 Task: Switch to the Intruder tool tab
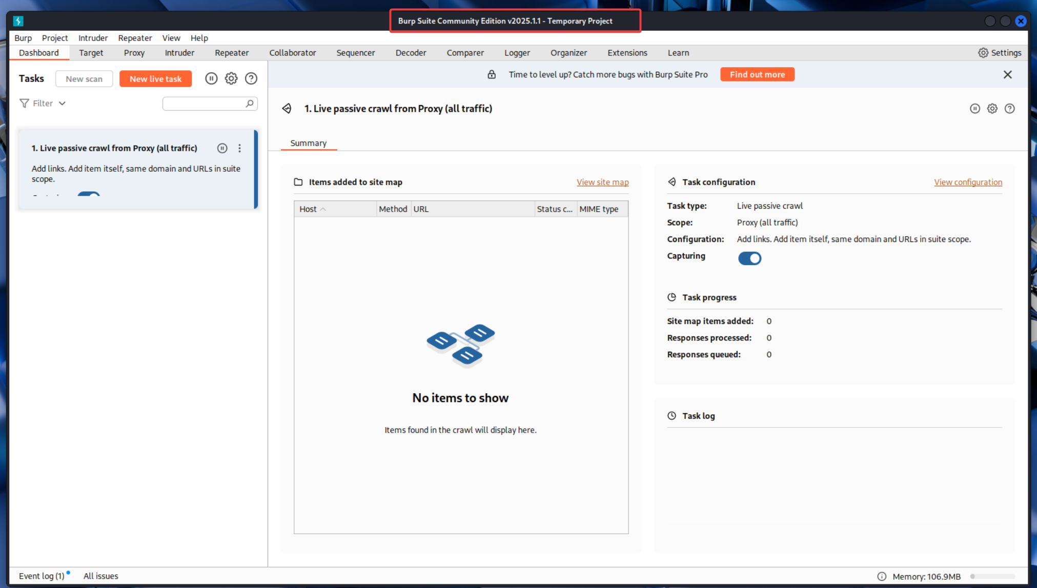(179, 53)
